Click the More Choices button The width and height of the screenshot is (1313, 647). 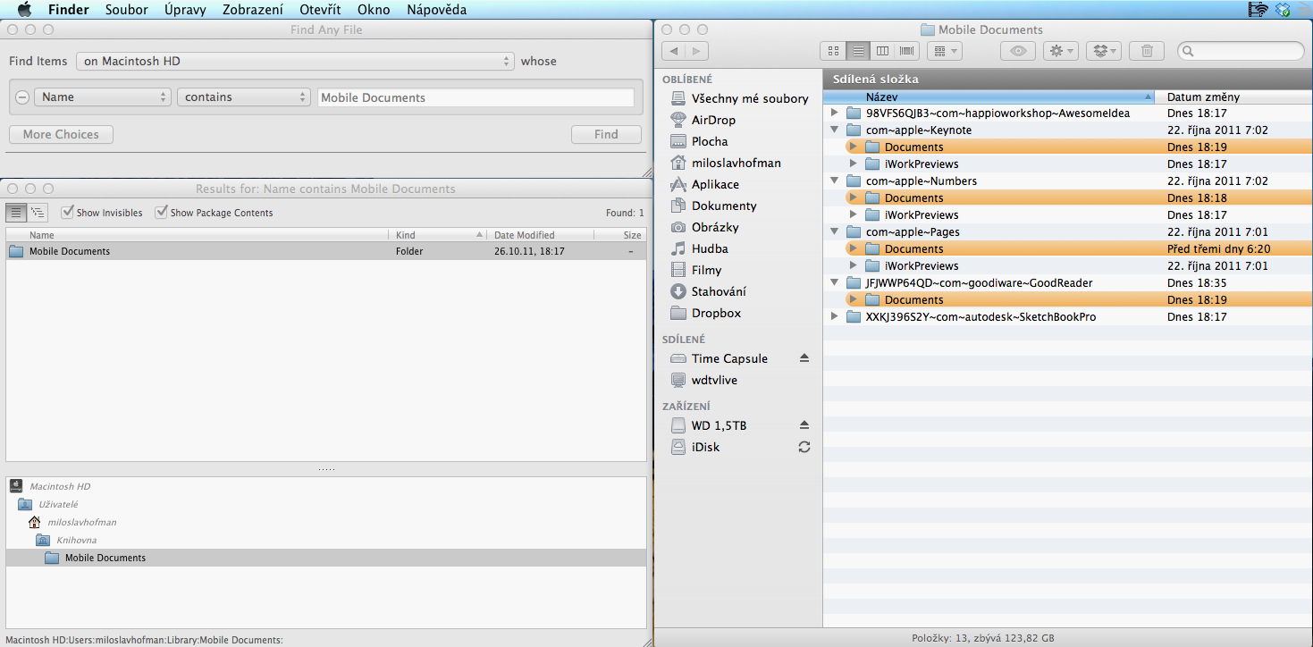click(61, 135)
